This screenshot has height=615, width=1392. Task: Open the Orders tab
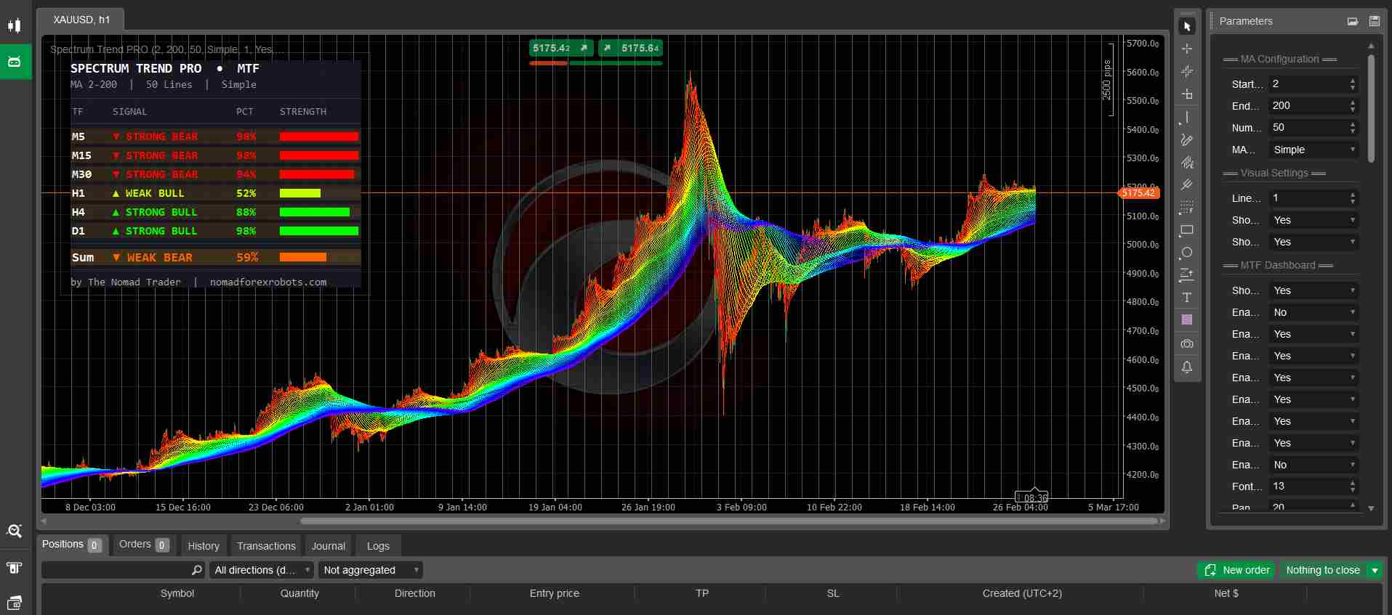click(143, 545)
